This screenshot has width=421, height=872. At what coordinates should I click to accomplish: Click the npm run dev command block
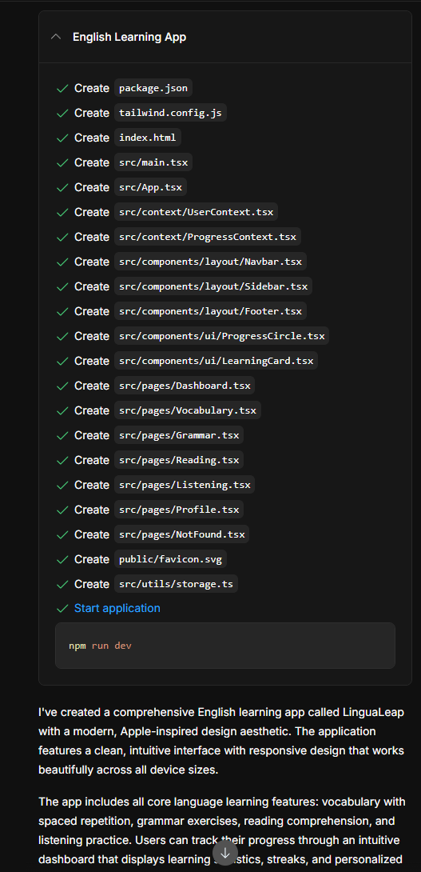coord(225,646)
